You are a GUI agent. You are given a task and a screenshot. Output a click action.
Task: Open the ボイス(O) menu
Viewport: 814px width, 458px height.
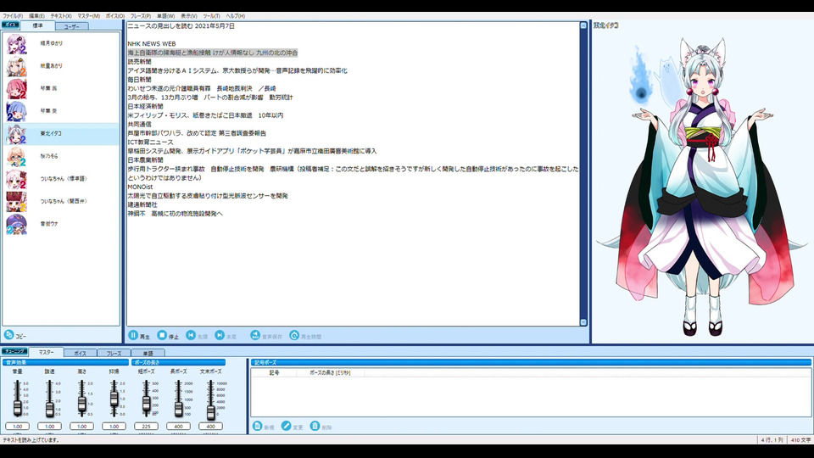[115, 16]
